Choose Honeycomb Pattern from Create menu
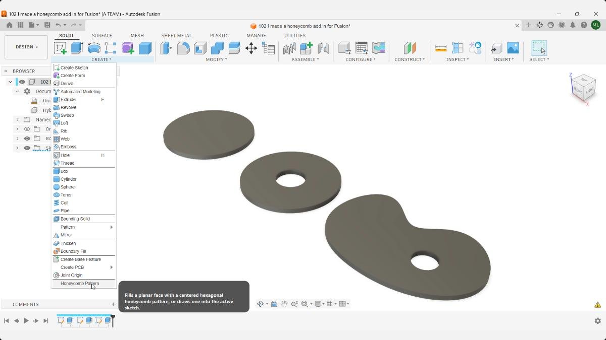 (84, 284)
